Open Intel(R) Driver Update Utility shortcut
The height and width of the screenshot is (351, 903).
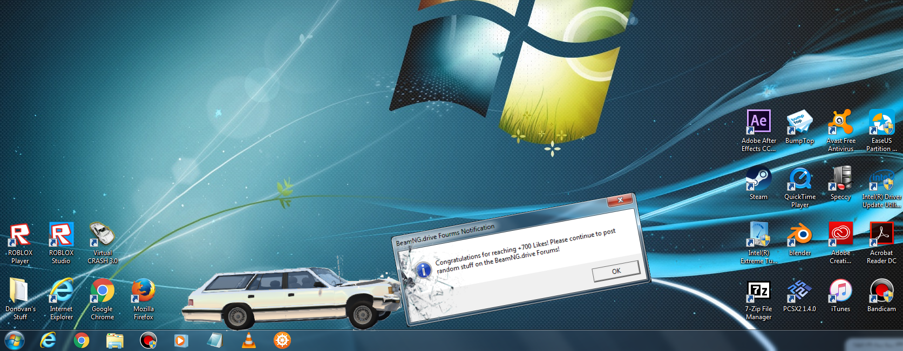(881, 187)
